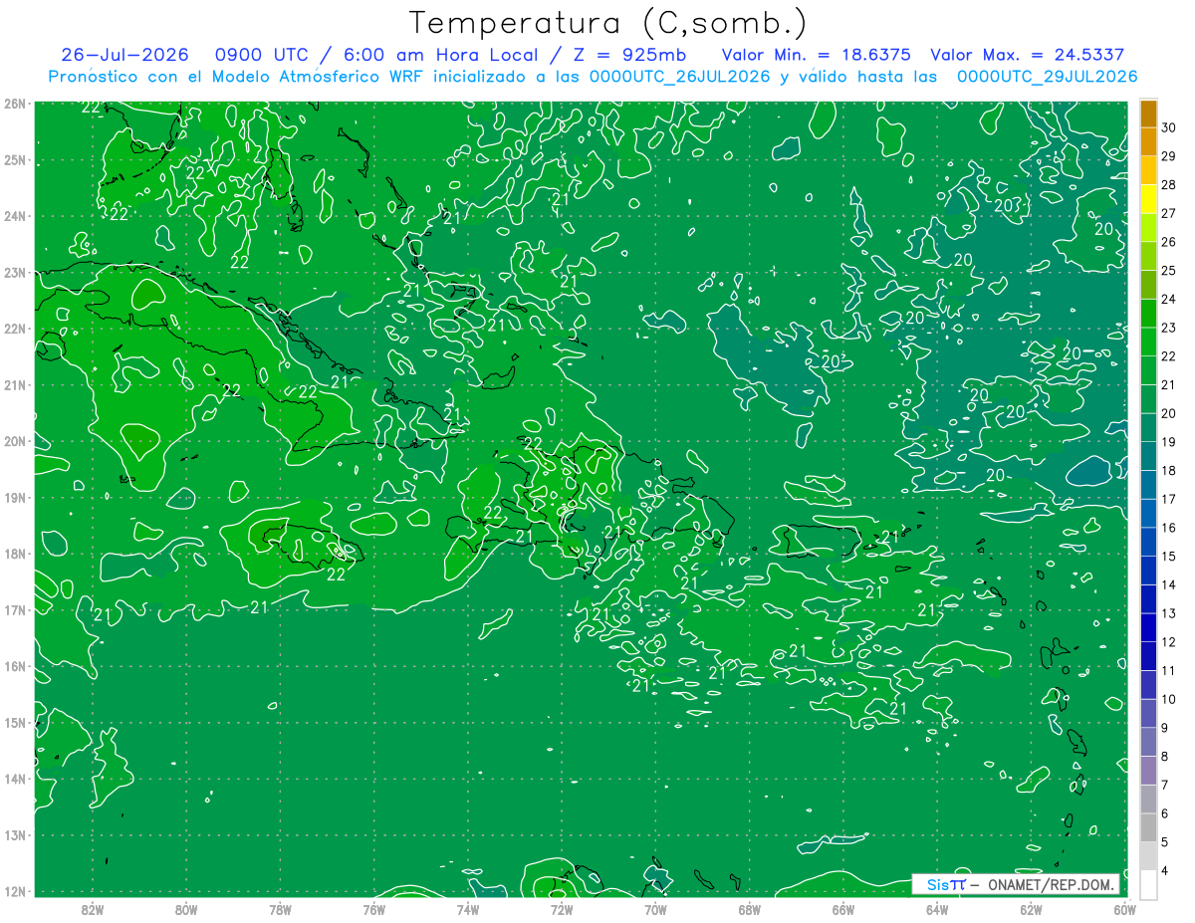Click the 'Valor Min. = 18.6375' readout
This screenshot has width=1195, height=923.
816,55
